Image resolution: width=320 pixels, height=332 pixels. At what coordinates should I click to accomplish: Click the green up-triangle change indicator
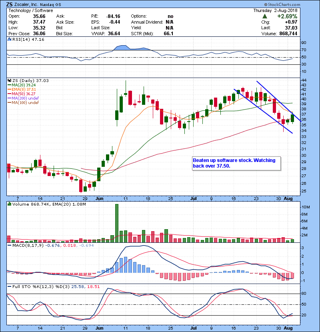click(x=264, y=16)
